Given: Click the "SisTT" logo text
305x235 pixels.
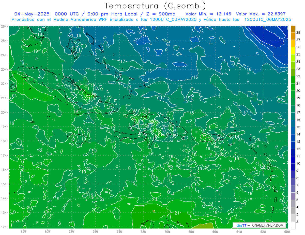Looking at the screenshot, I should 241,225.
